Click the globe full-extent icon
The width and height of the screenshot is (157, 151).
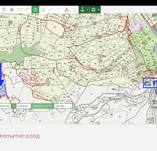pos(12,9)
